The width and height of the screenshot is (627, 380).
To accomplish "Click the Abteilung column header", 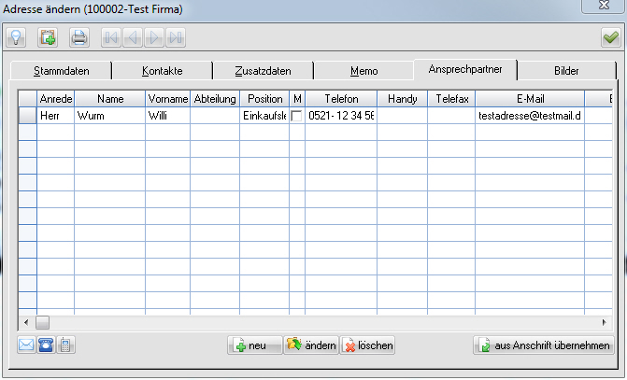I will tap(215, 99).
